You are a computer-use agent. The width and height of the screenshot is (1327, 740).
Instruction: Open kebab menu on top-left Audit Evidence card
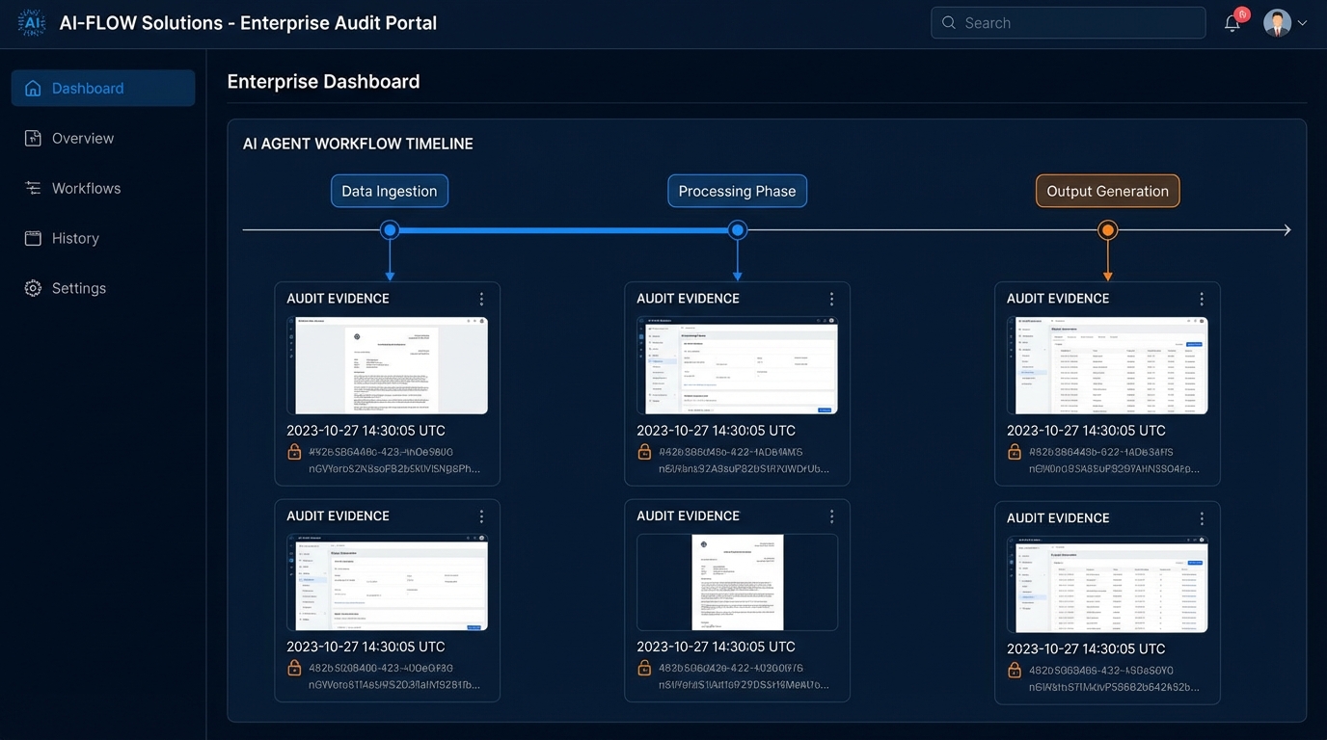tap(481, 300)
